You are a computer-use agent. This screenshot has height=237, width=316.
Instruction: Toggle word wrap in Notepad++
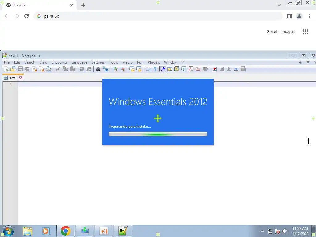[x=148, y=69]
